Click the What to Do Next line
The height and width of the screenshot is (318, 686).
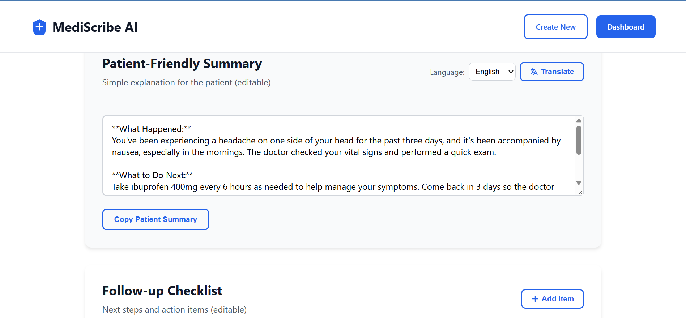pos(152,175)
